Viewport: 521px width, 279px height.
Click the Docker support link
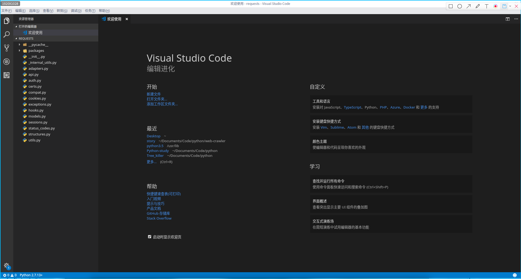(x=409, y=107)
